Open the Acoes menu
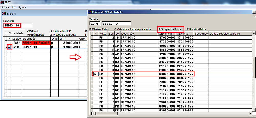 (5, 7)
